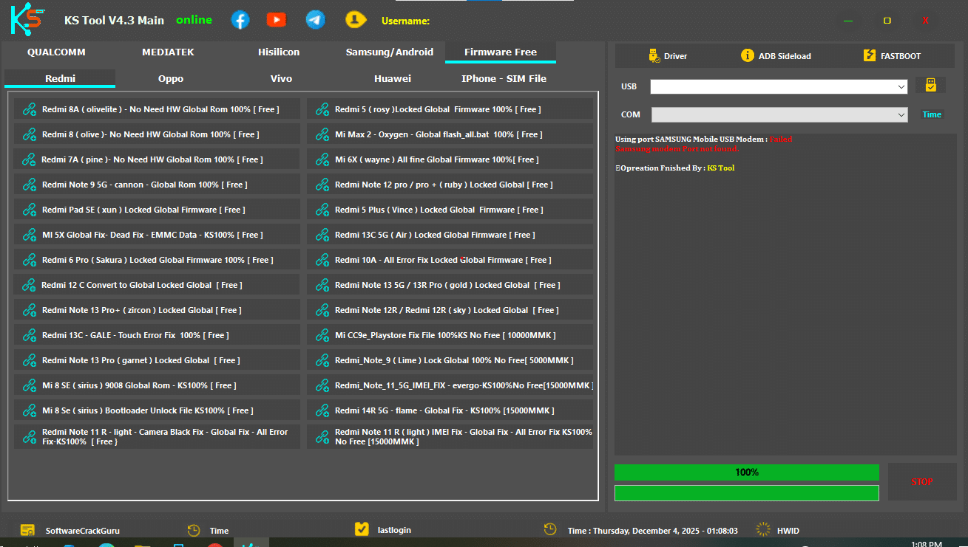Click the SoftwareCrackGuru icon at bottom left
Viewport: 968px width, 547px height.
tap(27, 529)
